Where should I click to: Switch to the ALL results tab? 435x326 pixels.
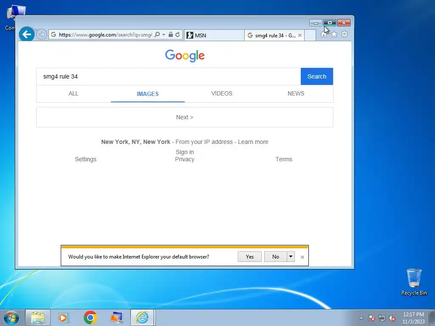point(73,94)
